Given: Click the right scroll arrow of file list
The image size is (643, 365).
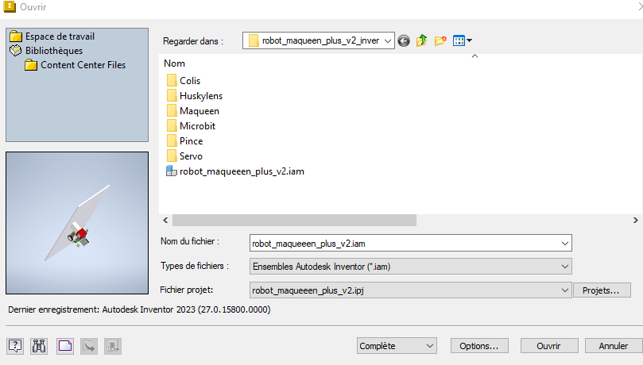Looking at the screenshot, I should click(x=635, y=220).
